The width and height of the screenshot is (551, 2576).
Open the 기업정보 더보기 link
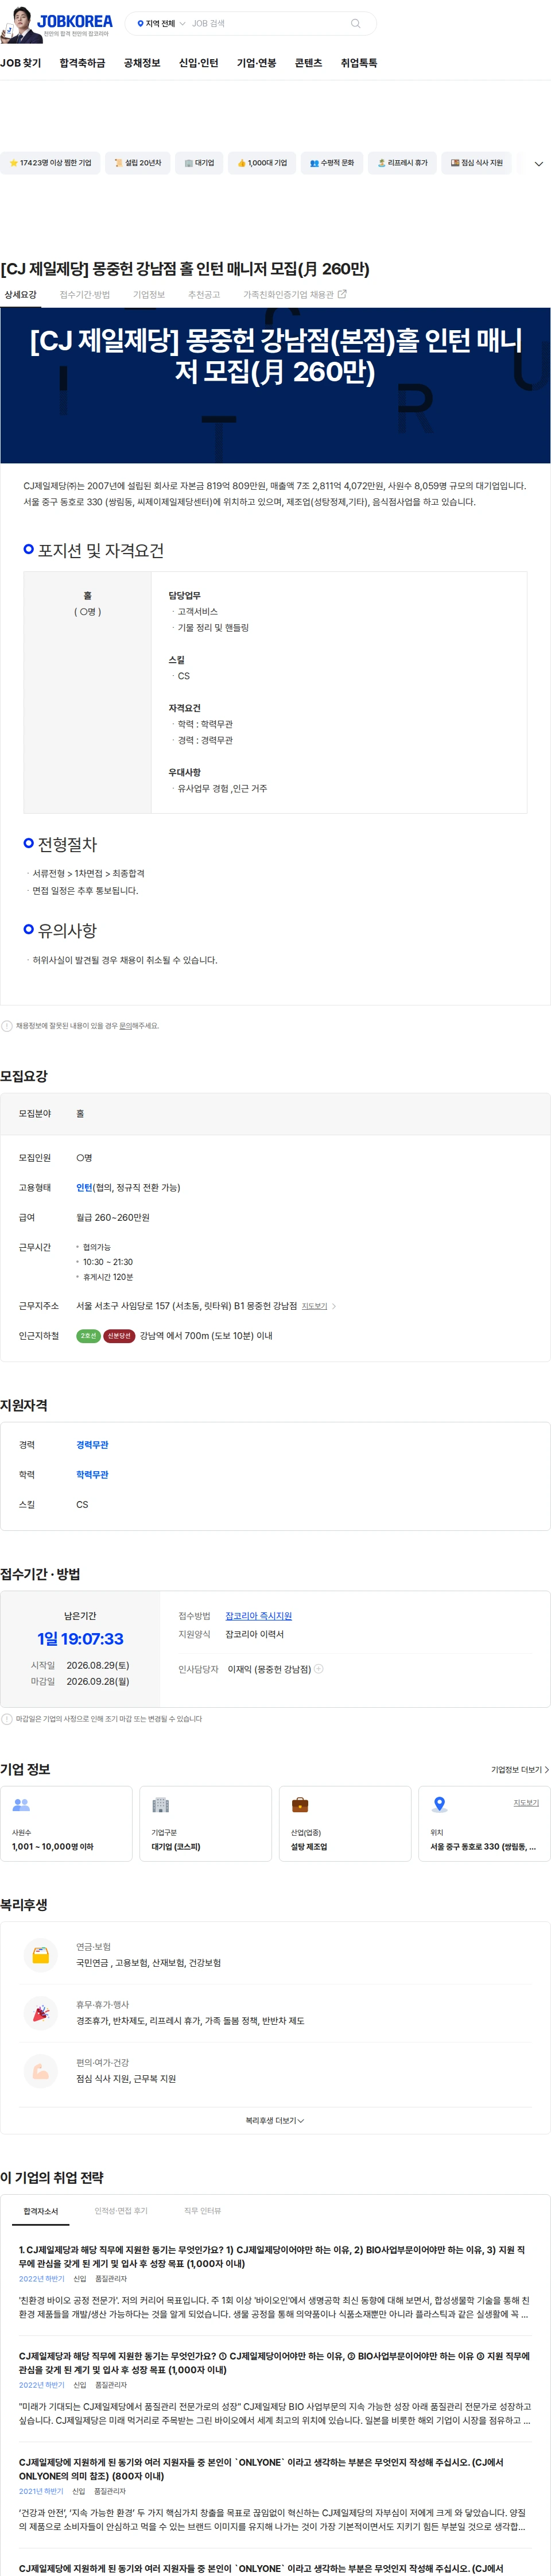519,1770
